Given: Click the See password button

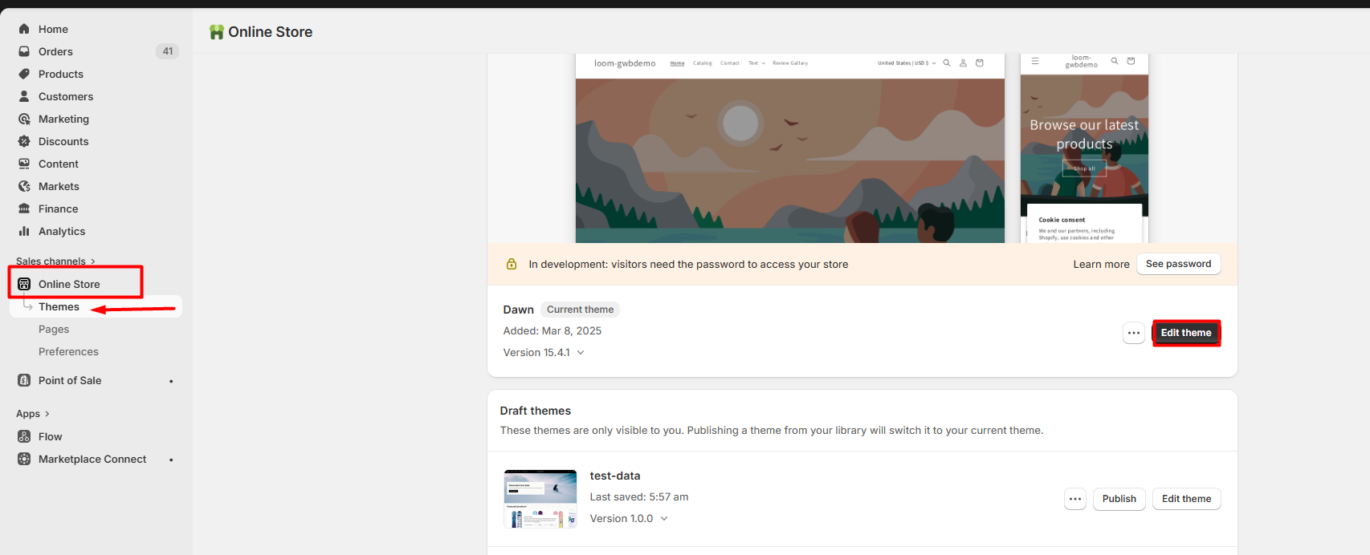Looking at the screenshot, I should [x=1178, y=264].
